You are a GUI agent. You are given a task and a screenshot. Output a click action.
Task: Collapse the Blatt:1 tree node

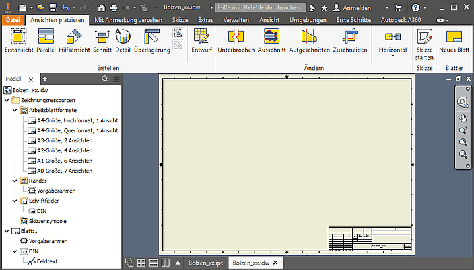coord(7,231)
